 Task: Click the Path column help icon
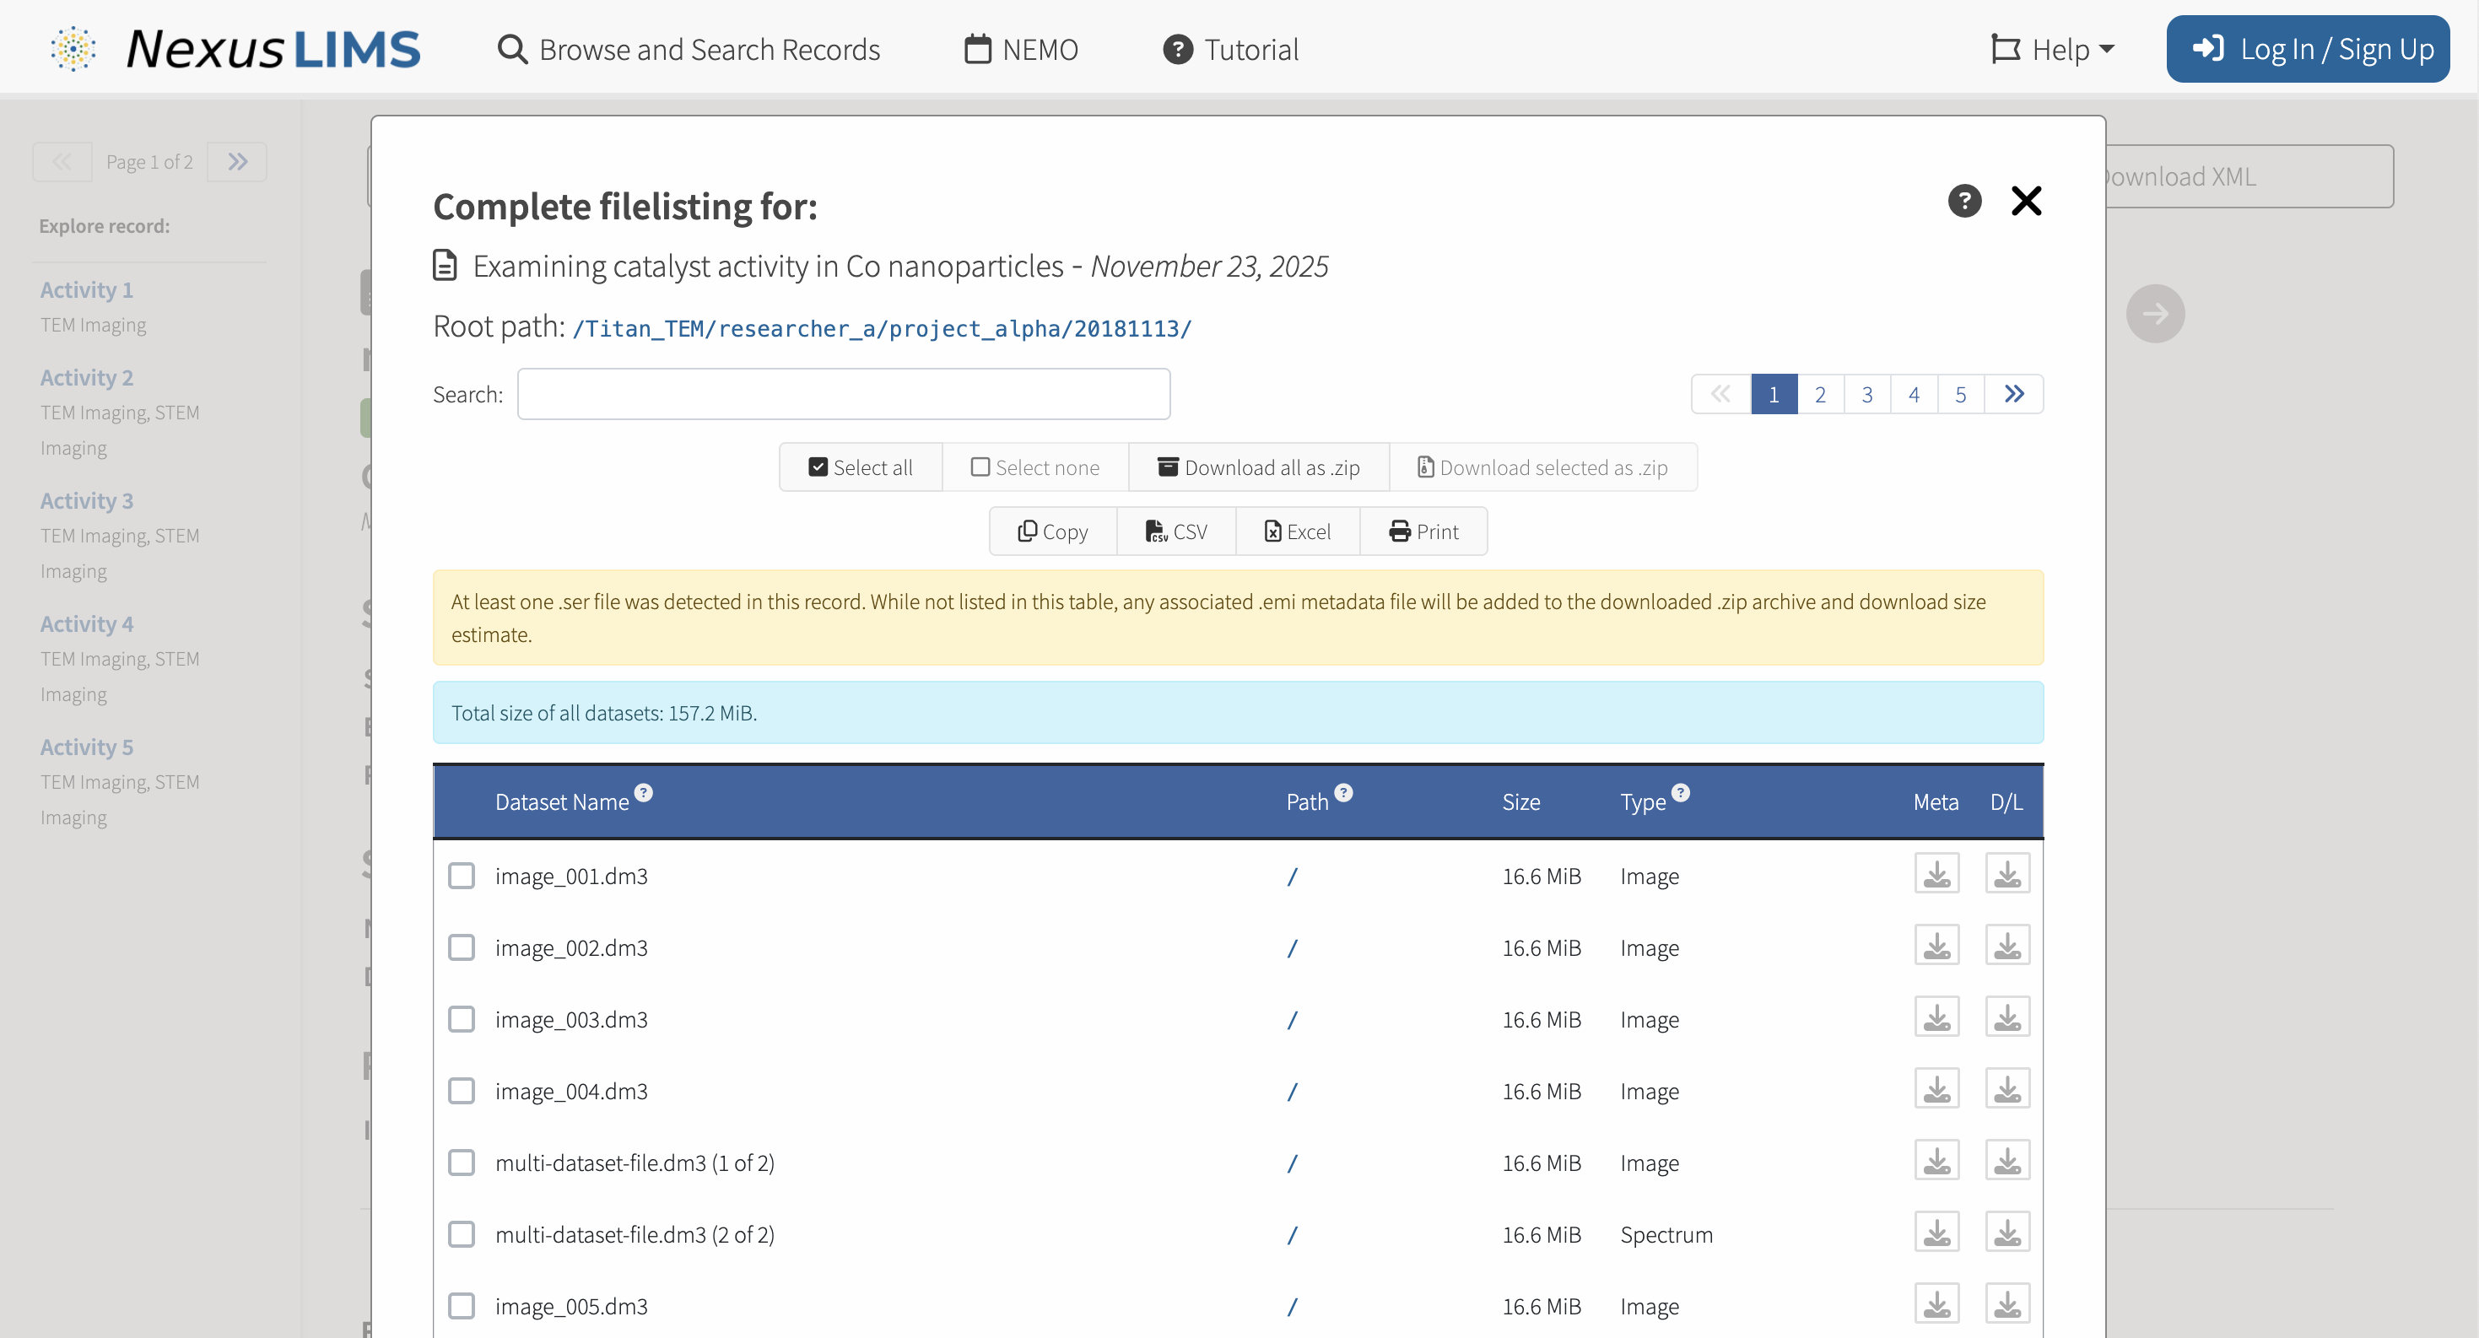point(1343,793)
